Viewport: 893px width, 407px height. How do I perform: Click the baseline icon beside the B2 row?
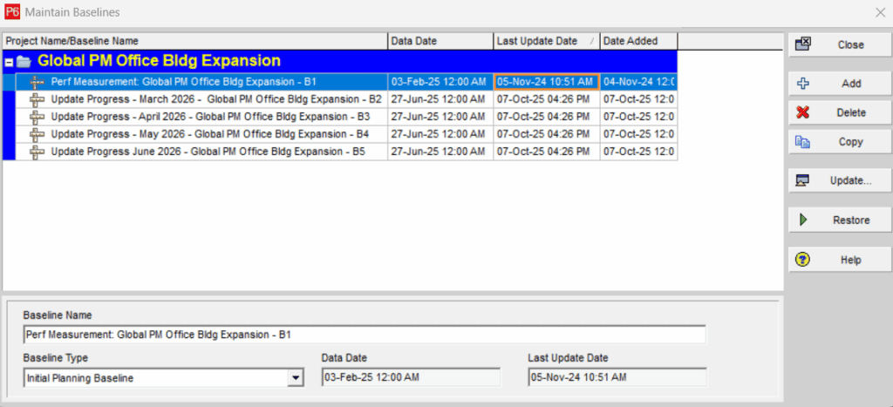tap(37, 99)
